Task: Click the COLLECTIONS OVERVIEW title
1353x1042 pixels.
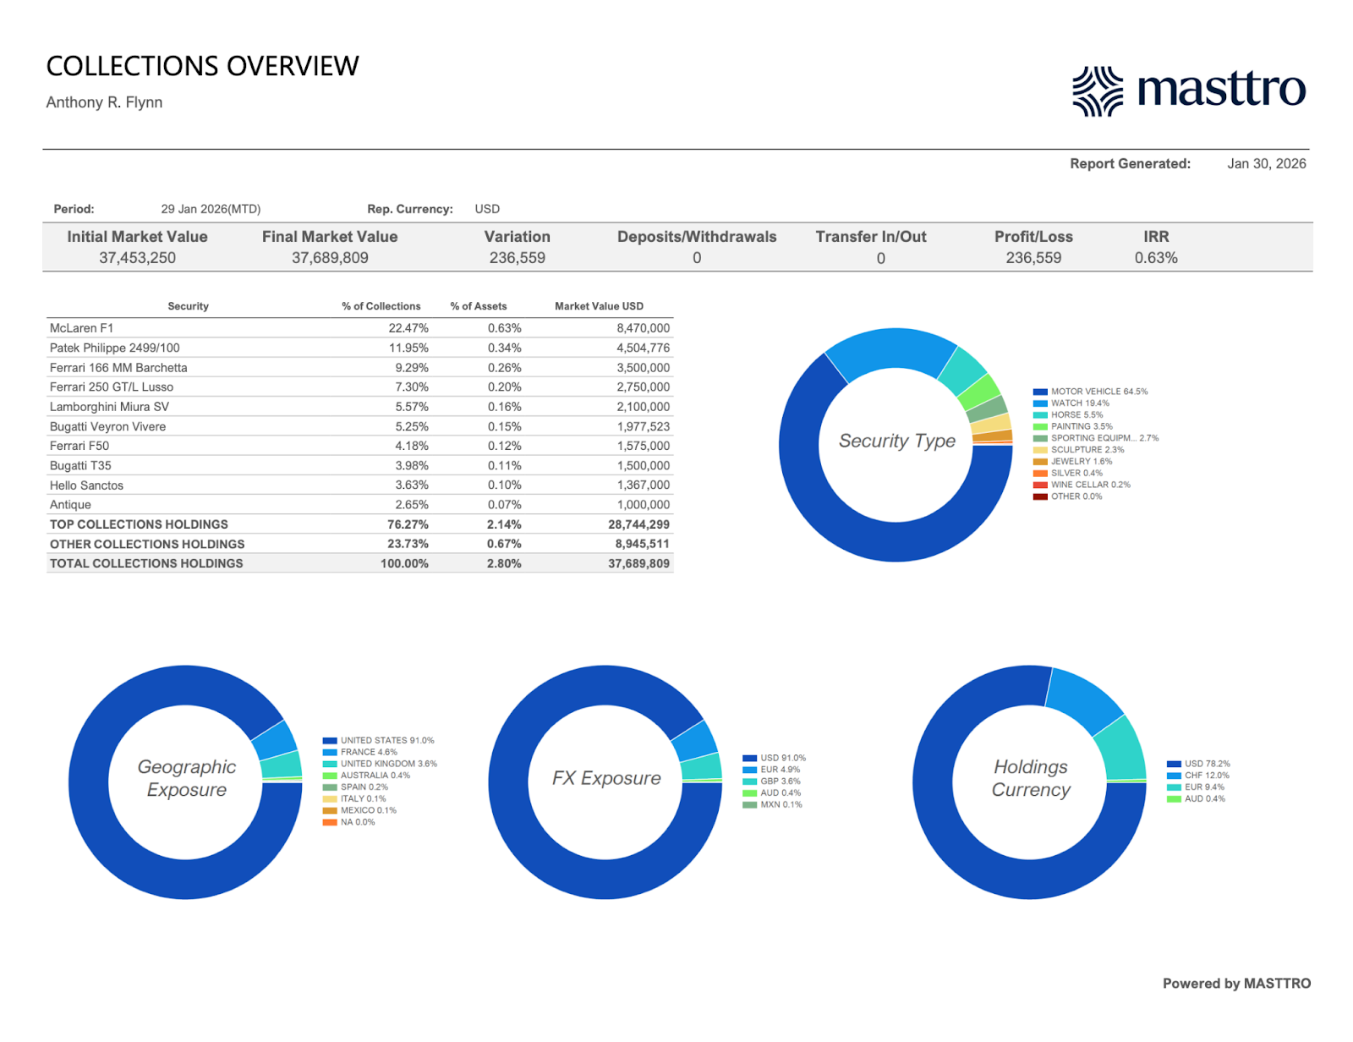Action: click(x=203, y=66)
